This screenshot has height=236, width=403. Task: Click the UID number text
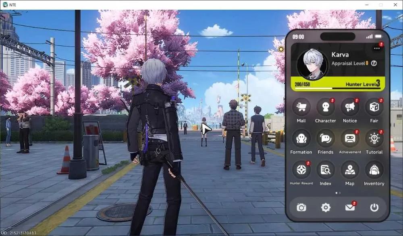19,233
